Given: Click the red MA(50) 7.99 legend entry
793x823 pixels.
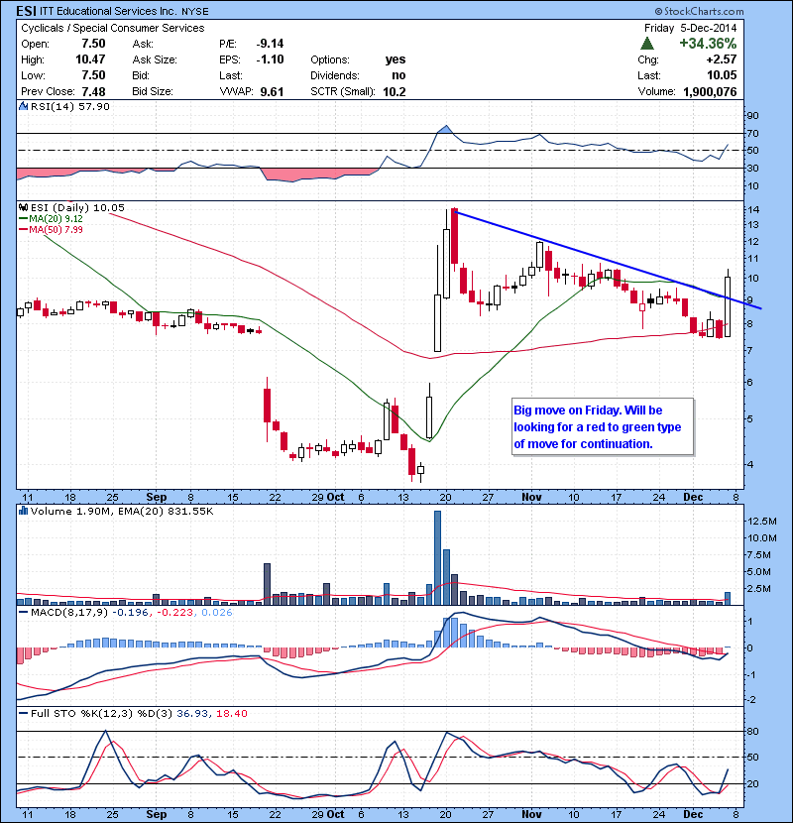Looking at the screenshot, I should coord(51,229).
